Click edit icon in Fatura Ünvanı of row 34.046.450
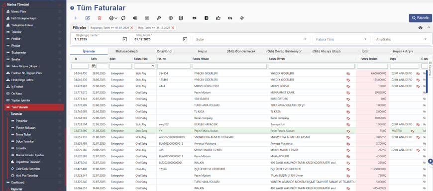 (x=348, y=74)
